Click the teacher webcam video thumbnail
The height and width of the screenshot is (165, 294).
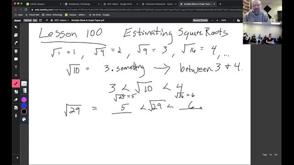tap(262, 11)
